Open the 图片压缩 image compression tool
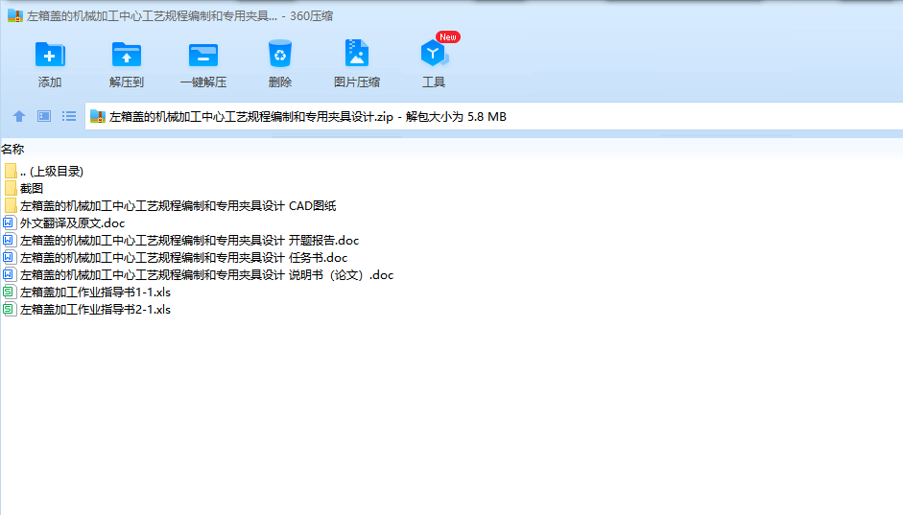Image resolution: width=903 pixels, height=515 pixels. pos(356,53)
